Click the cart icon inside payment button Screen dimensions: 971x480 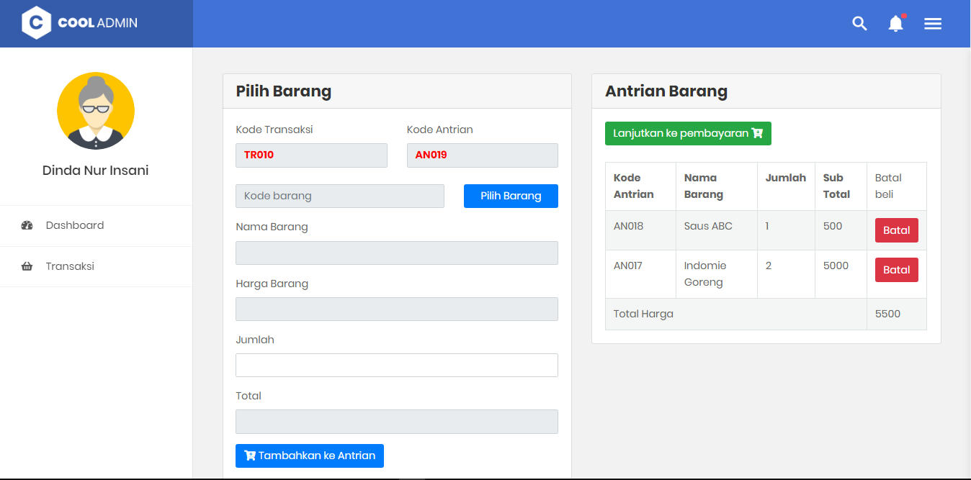[756, 133]
